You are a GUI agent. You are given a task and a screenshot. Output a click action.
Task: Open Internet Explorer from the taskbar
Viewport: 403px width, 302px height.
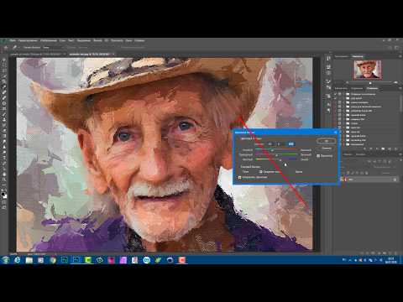click(x=18, y=260)
